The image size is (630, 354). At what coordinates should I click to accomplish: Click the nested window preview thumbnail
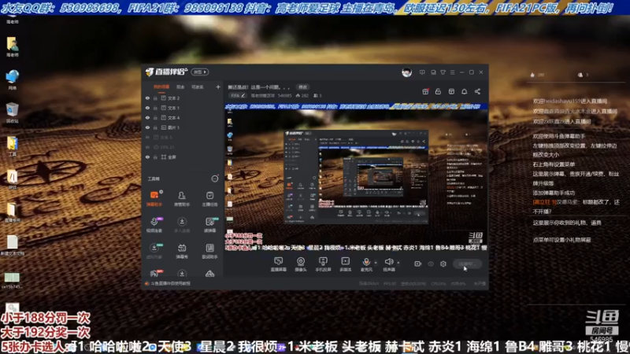[x=357, y=176]
